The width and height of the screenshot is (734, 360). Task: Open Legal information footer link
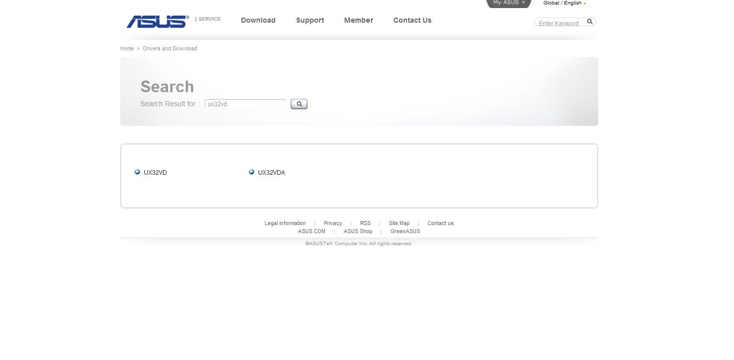[x=285, y=223]
